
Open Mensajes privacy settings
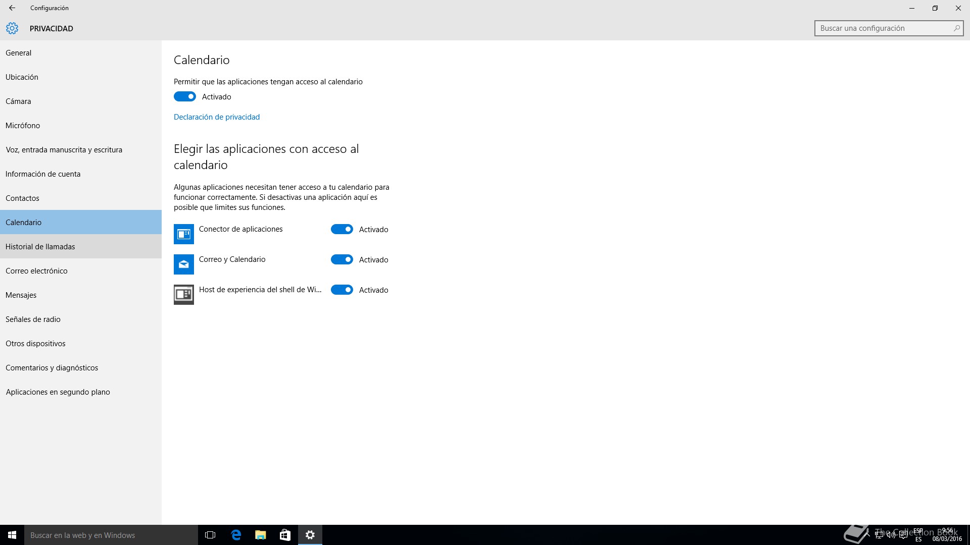point(81,295)
